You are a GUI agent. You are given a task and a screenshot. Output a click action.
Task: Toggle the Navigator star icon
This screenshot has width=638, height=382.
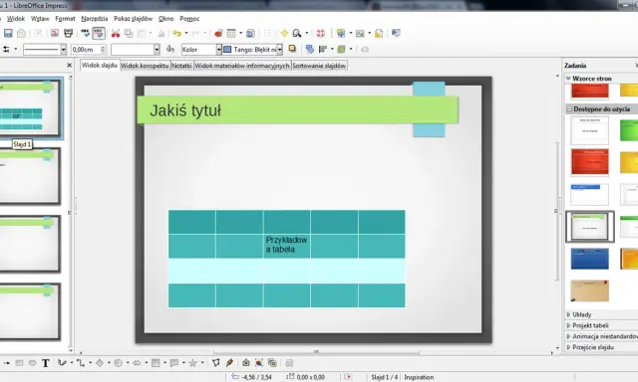(x=284, y=33)
